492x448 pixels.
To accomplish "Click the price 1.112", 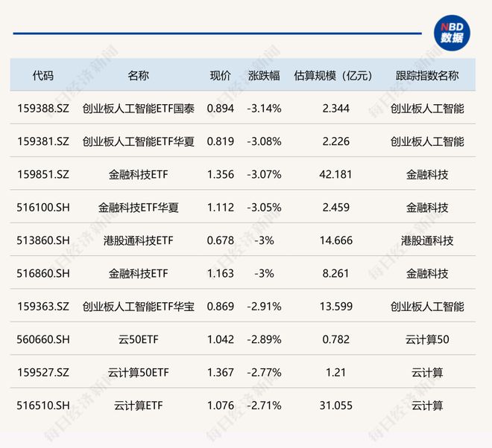I will [220, 208].
